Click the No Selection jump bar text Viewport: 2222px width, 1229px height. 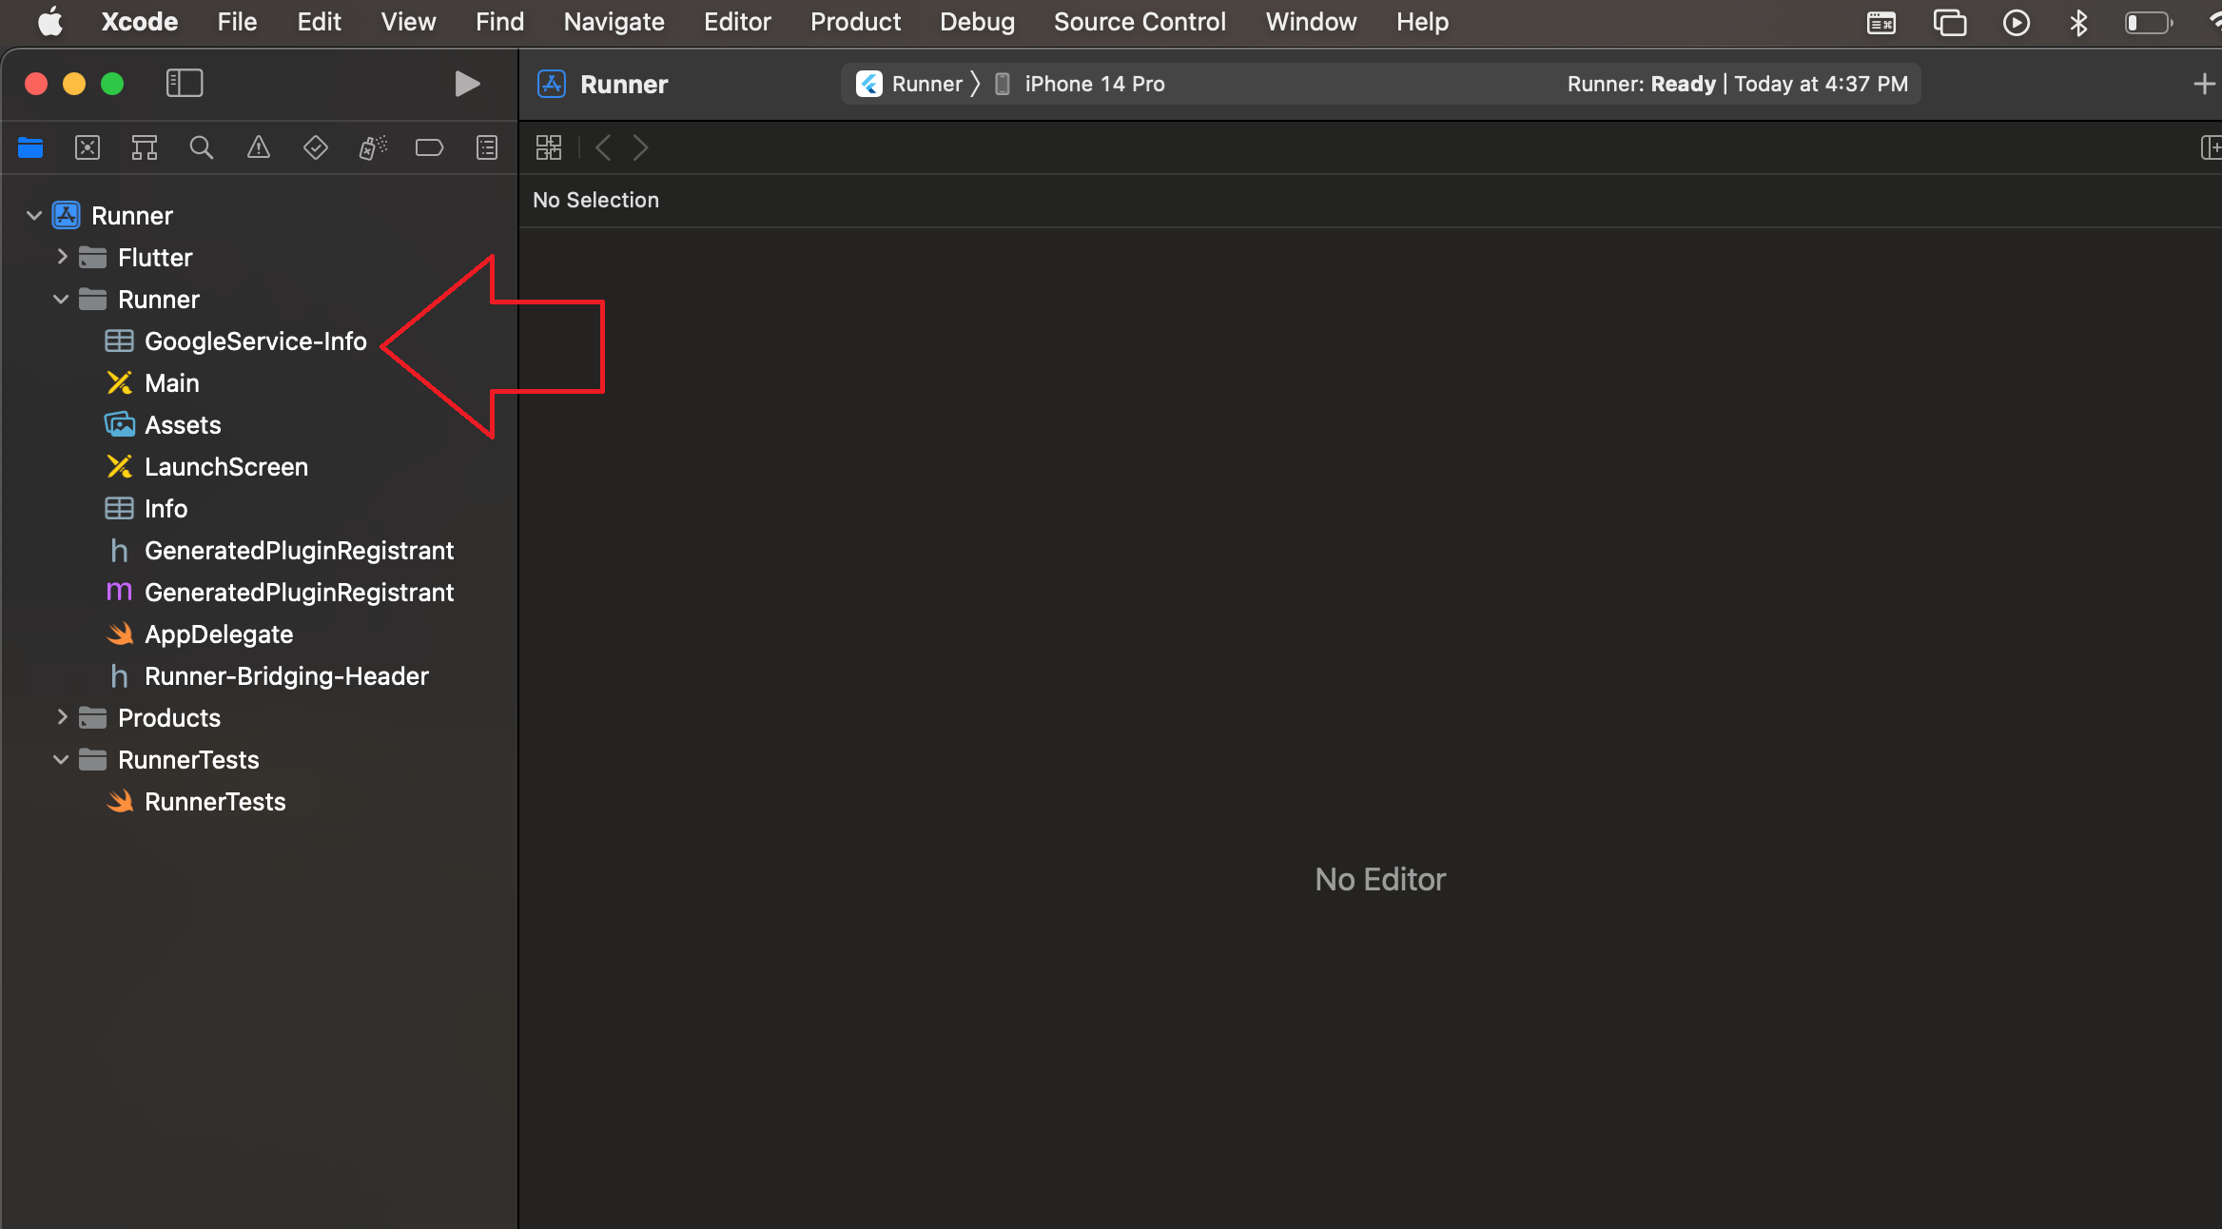point(595,200)
